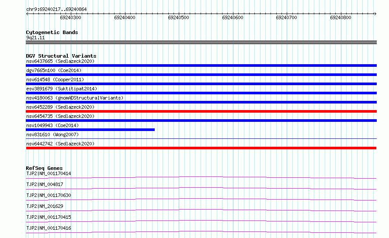Select variant label nsv614548 (Cooper2011)

click(x=55, y=79)
